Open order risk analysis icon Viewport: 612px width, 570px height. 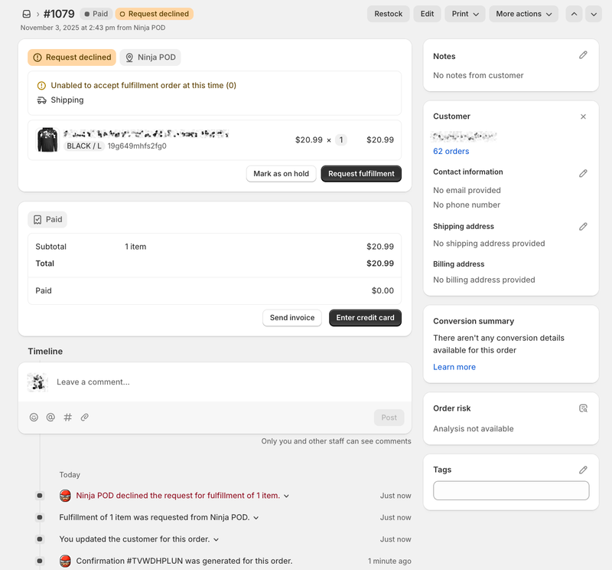click(583, 408)
